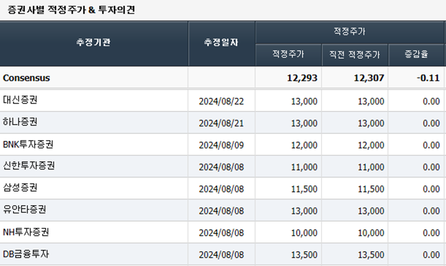The height and width of the screenshot is (266, 446).
Task: Select the BNK투자증권 row name
Action: 28,144
